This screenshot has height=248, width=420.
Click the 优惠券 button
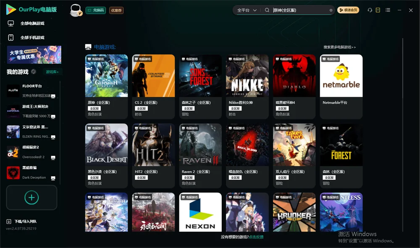[116, 10]
